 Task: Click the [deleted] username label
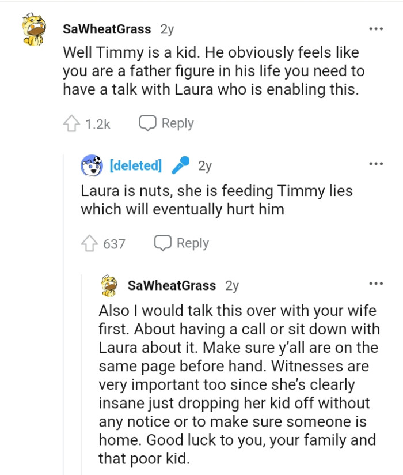(x=136, y=166)
